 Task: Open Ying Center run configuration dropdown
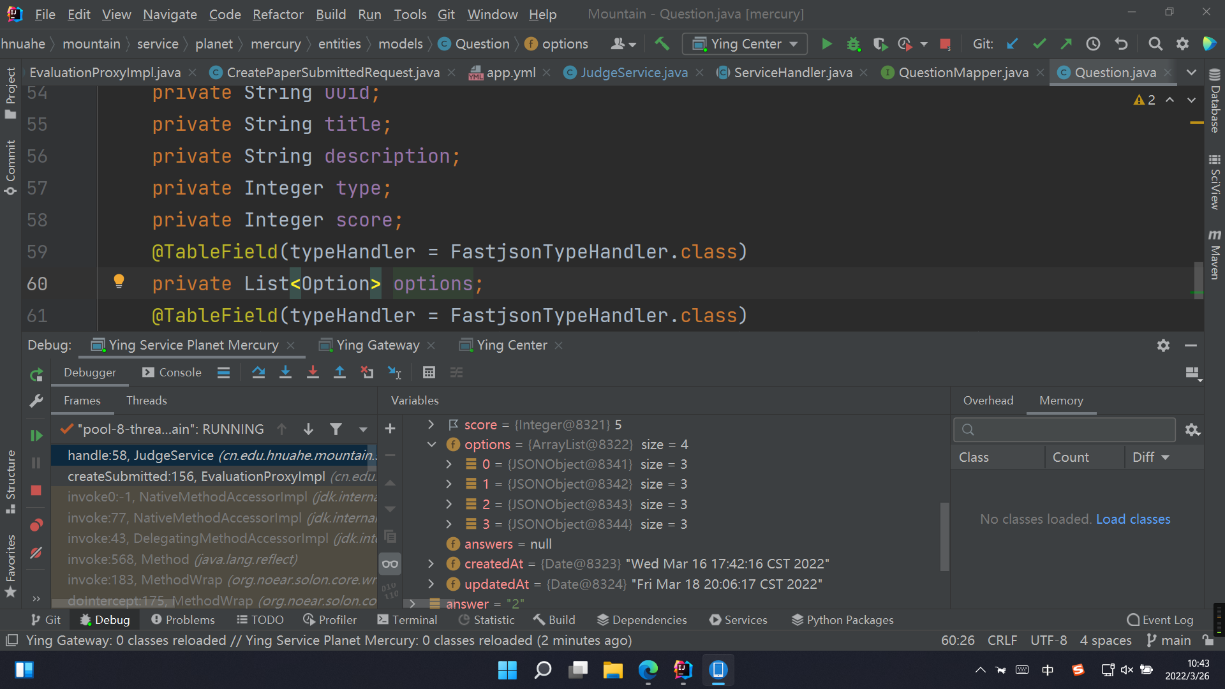pos(745,44)
